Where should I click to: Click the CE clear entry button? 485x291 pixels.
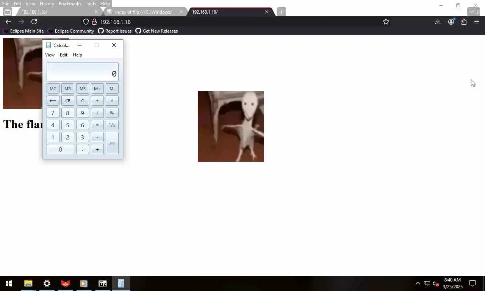coord(67,101)
